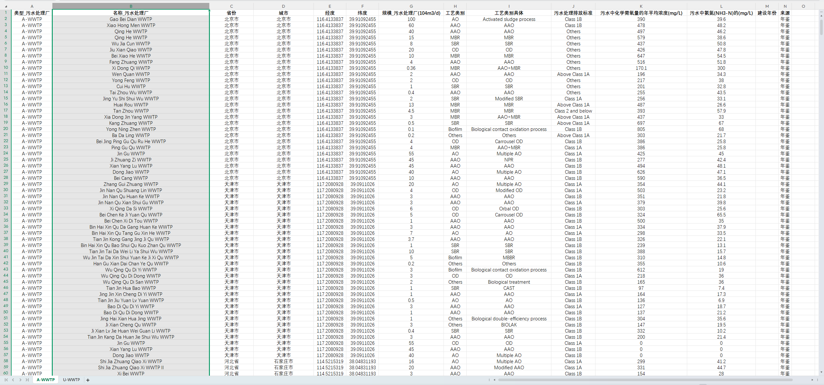Click horizontal scrollbar left arrow
824x385 pixels.
[494, 380]
